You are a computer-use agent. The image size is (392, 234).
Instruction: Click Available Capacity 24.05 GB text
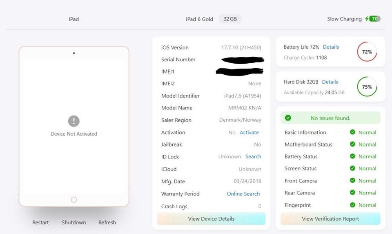[314, 93]
